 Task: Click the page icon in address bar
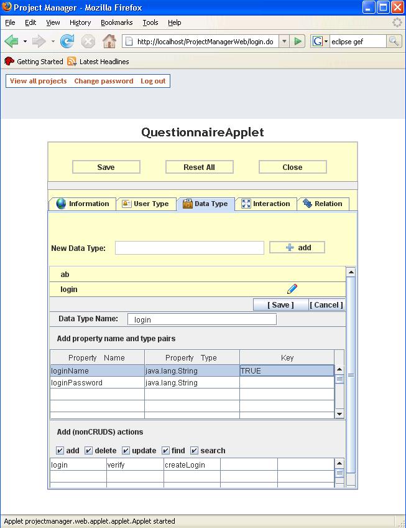tap(129, 42)
